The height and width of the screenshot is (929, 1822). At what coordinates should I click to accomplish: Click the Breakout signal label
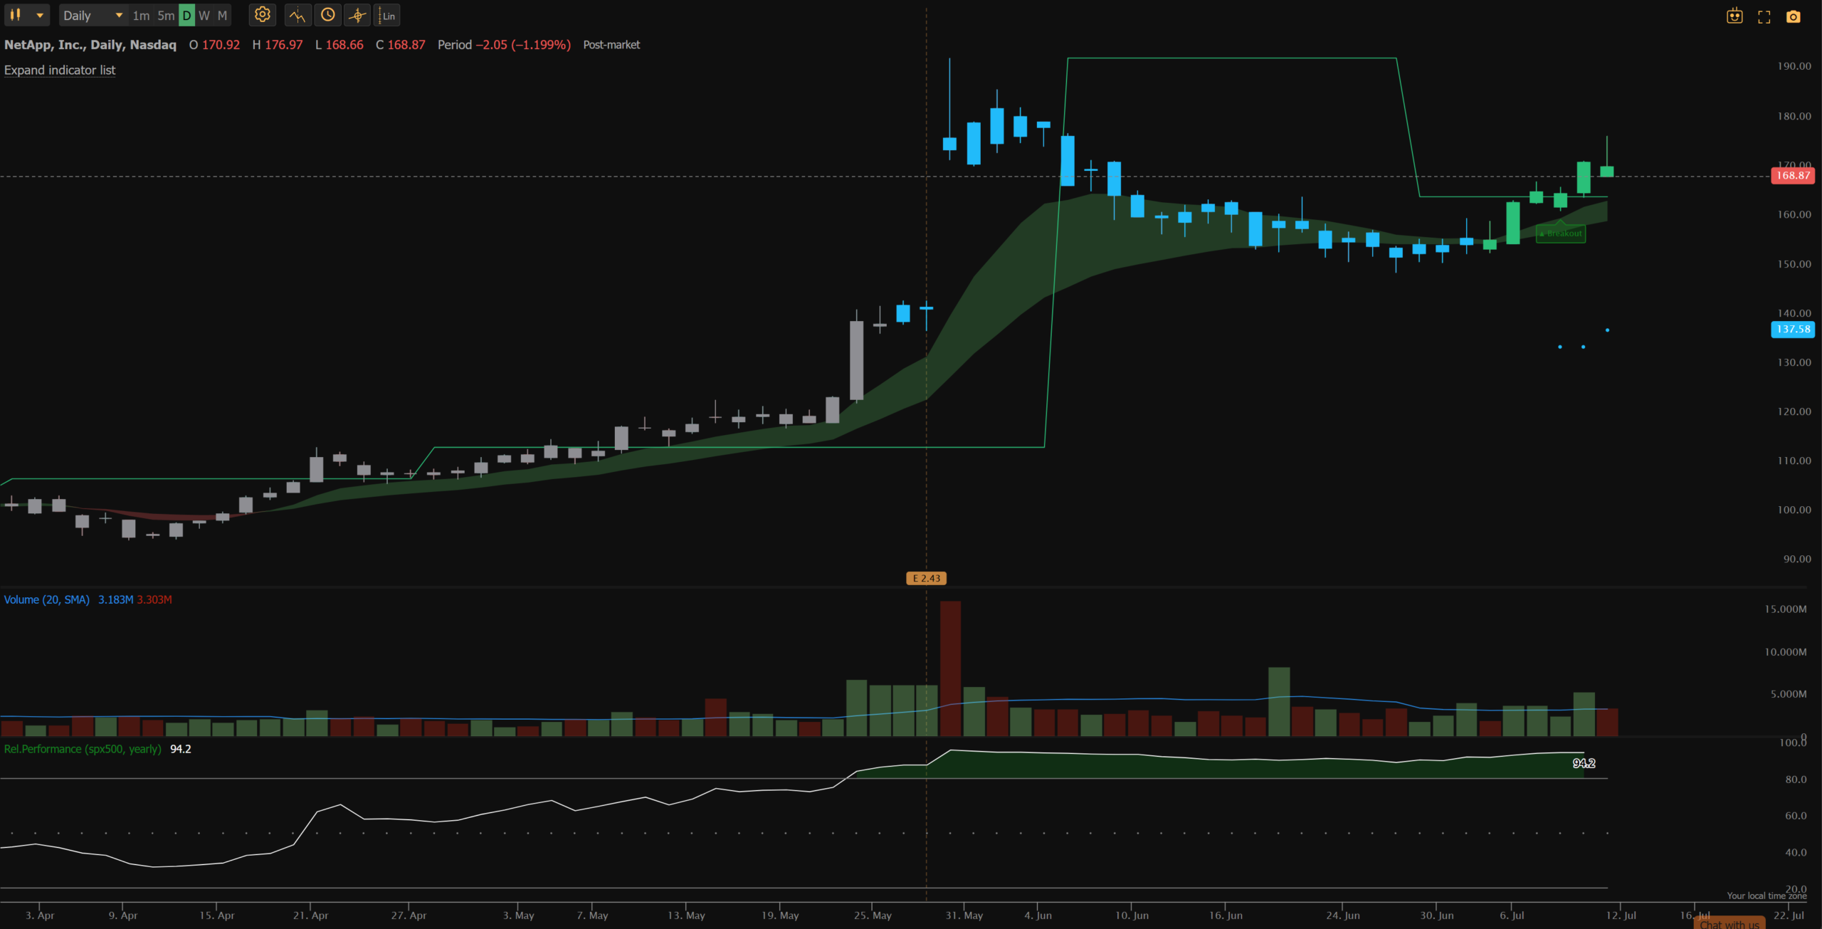[1561, 233]
